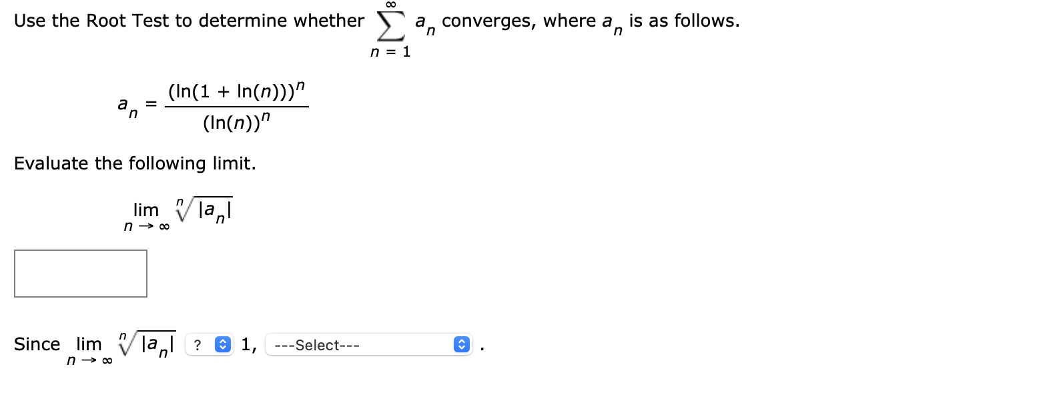Click the blue stepper icon on the Select dropdown
The image size is (1041, 419).
(x=461, y=344)
